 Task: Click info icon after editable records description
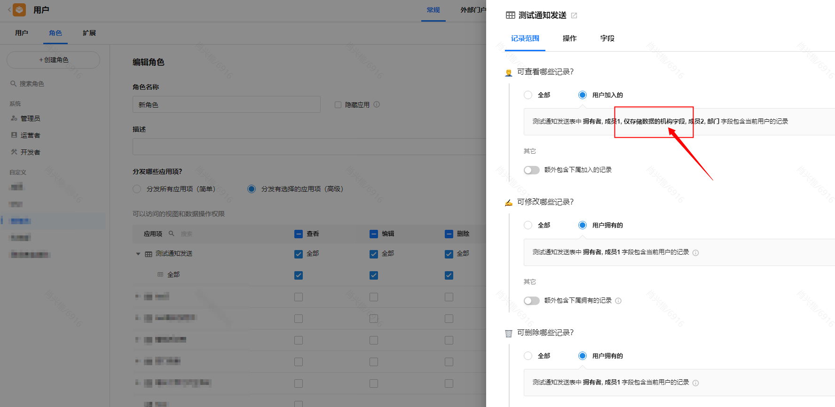point(696,253)
